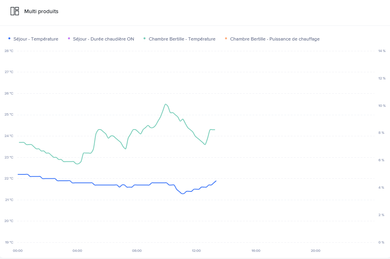
Task: Click the highest peak of the green curve
Action: pos(165,104)
